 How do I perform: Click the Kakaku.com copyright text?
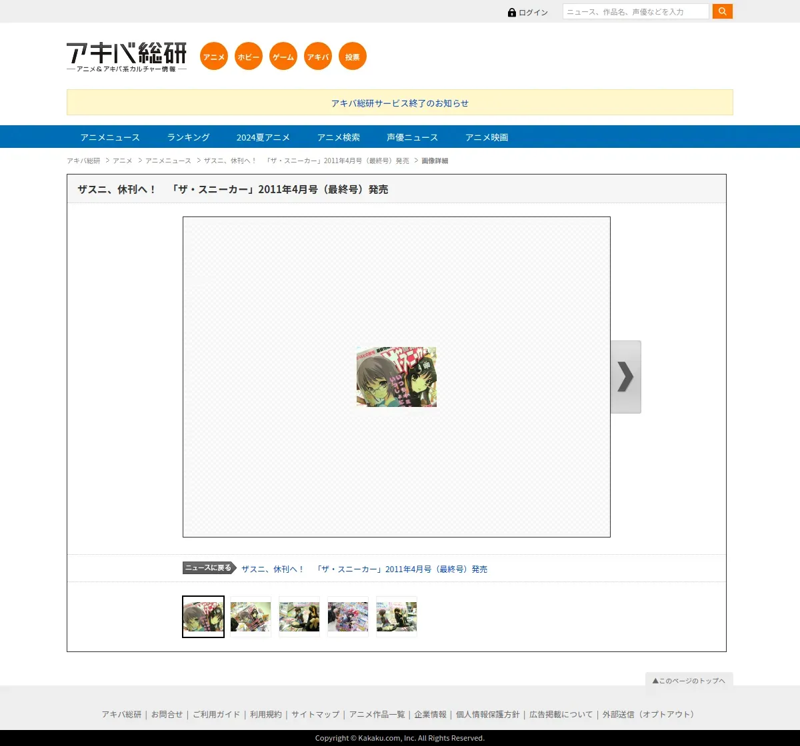point(400,738)
